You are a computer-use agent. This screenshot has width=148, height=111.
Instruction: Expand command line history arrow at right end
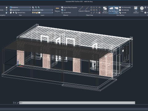click(134, 103)
